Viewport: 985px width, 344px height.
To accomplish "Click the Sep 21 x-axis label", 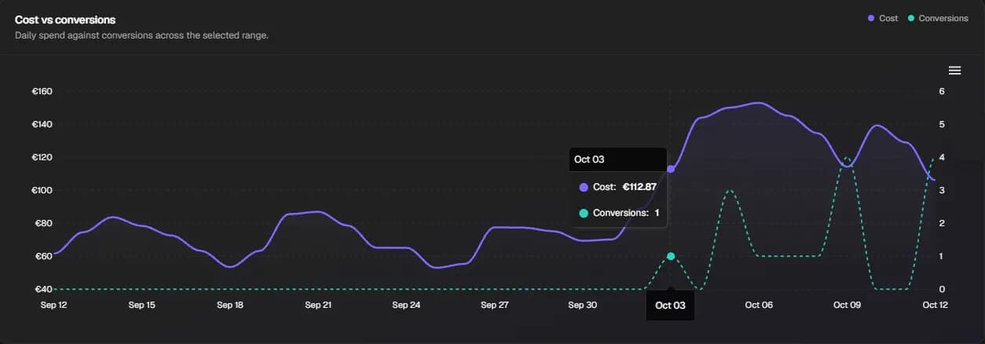I will pos(317,305).
